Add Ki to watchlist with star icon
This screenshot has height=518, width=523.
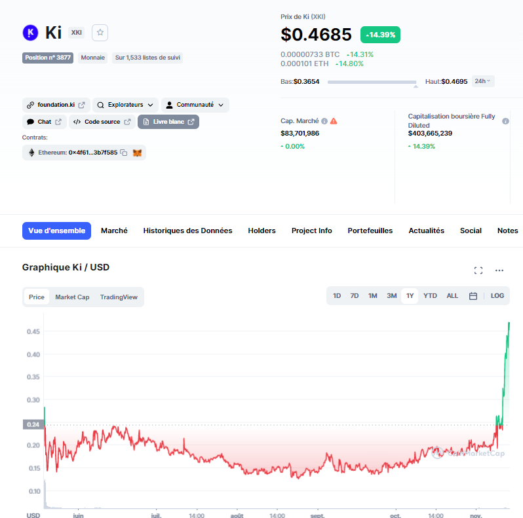pos(100,33)
